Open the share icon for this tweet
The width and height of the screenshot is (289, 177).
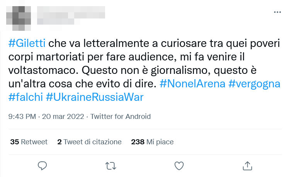point(246,165)
